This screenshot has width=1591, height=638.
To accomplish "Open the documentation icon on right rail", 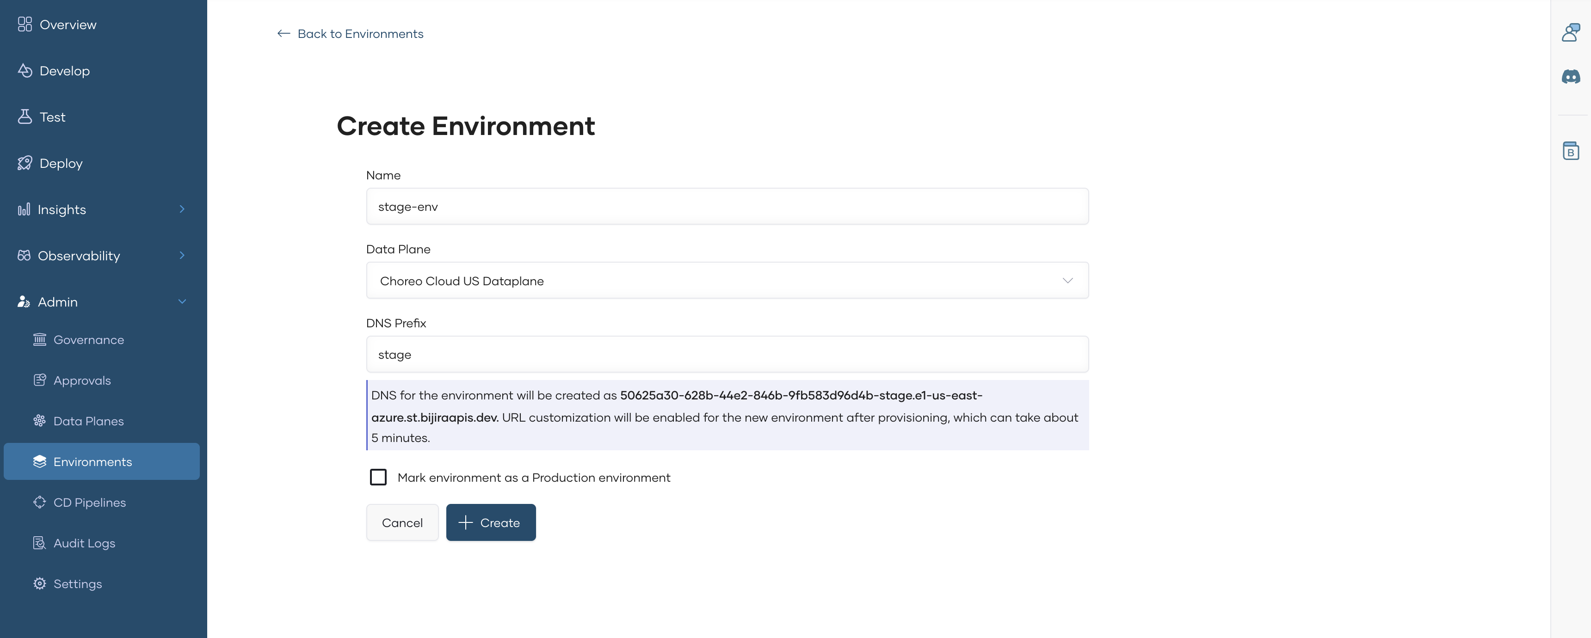I will (1571, 150).
